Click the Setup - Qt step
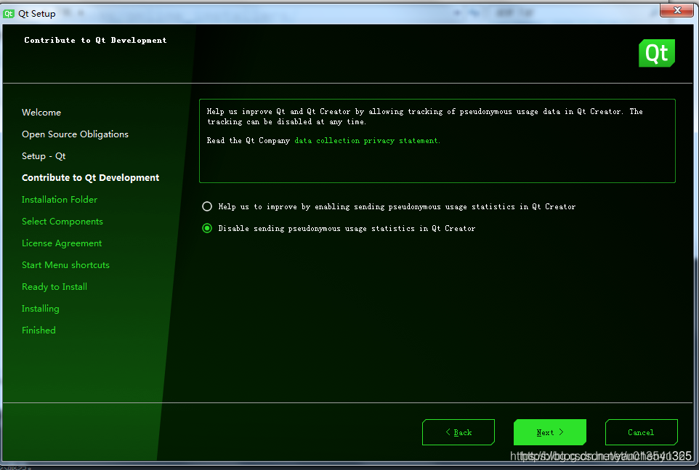The width and height of the screenshot is (699, 470). point(44,156)
